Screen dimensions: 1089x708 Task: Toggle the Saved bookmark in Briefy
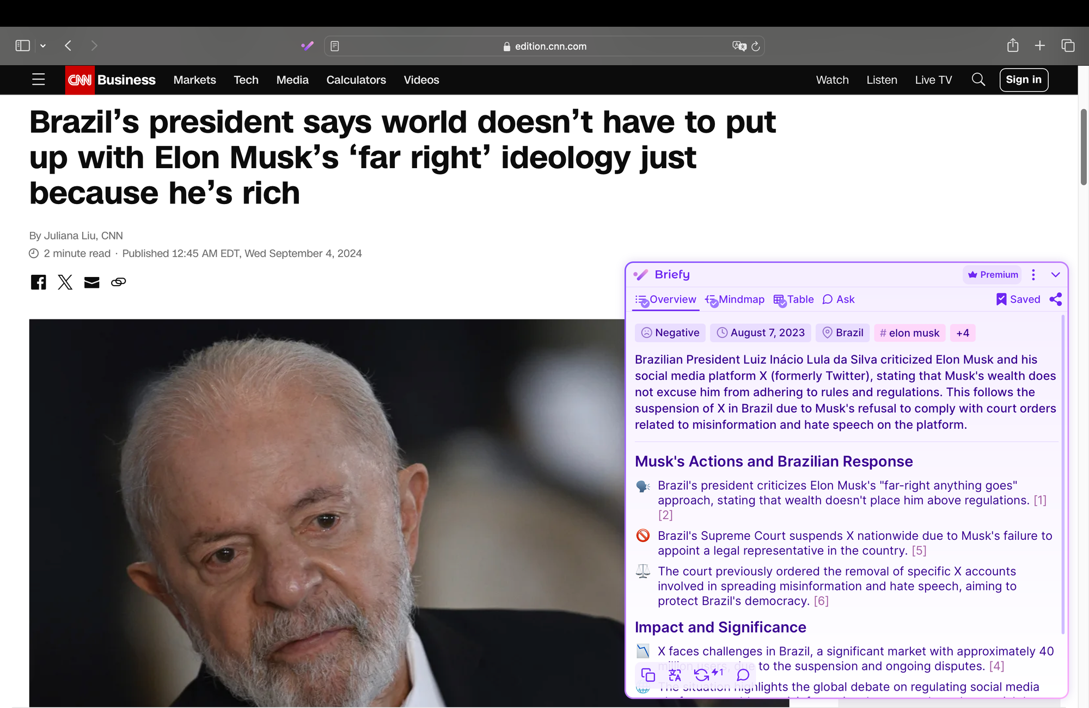pos(1018,299)
